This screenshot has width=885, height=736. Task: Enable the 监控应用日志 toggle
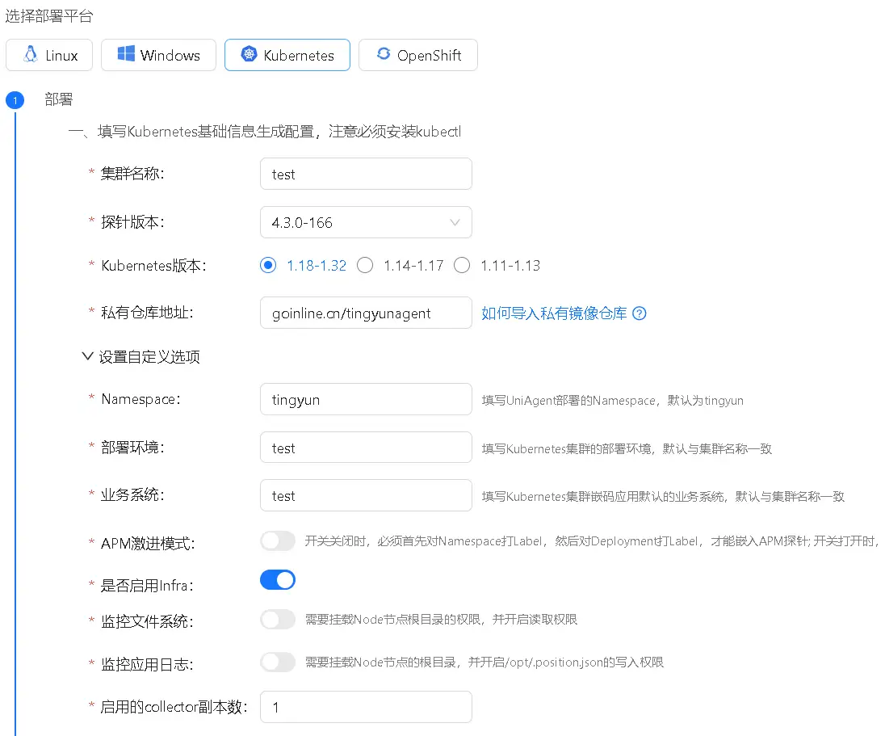[x=278, y=662]
